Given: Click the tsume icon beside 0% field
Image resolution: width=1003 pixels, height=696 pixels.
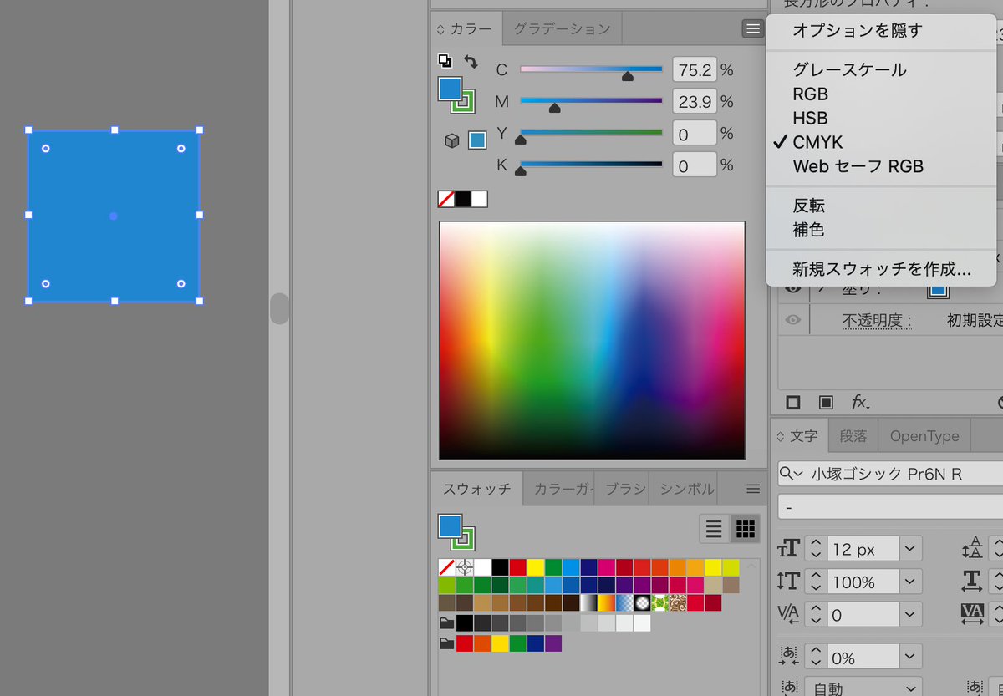Looking at the screenshot, I should [788, 658].
